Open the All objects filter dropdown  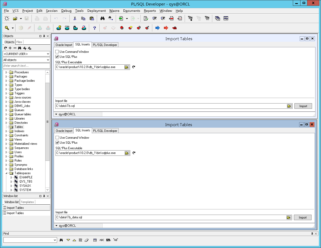(x=48, y=60)
